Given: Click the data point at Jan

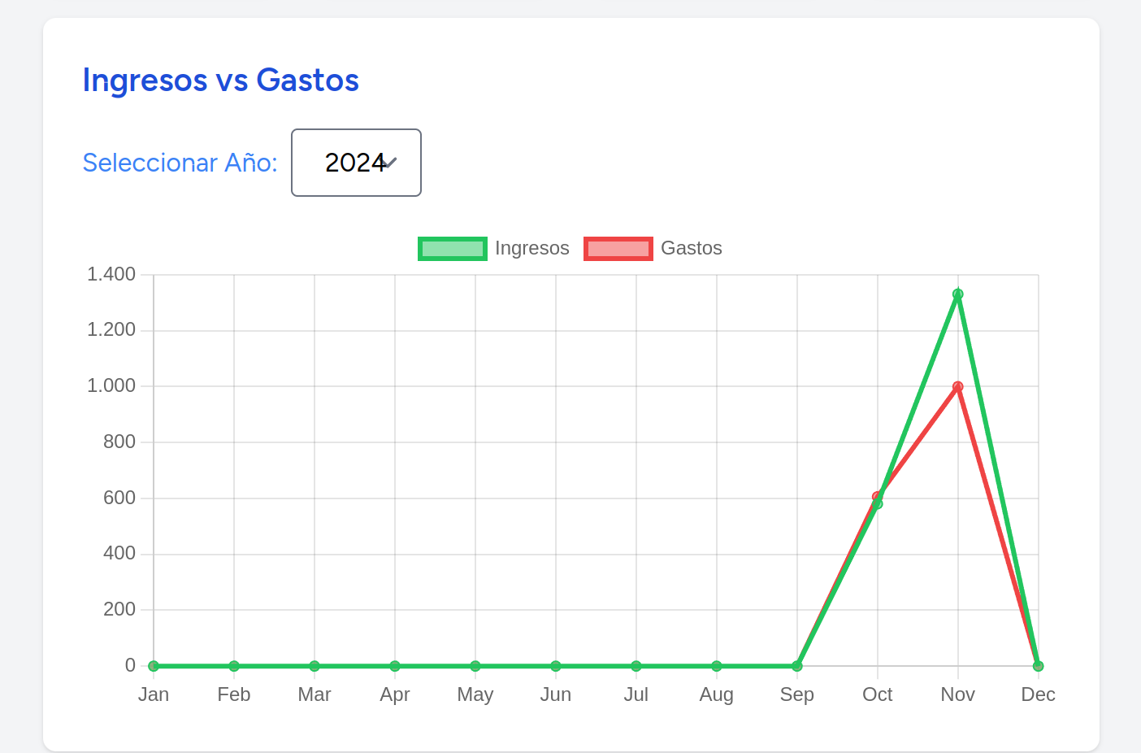Looking at the screenshot, I should point(154,666).
